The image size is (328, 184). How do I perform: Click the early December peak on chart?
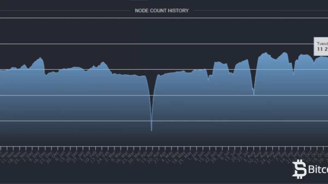40,58
